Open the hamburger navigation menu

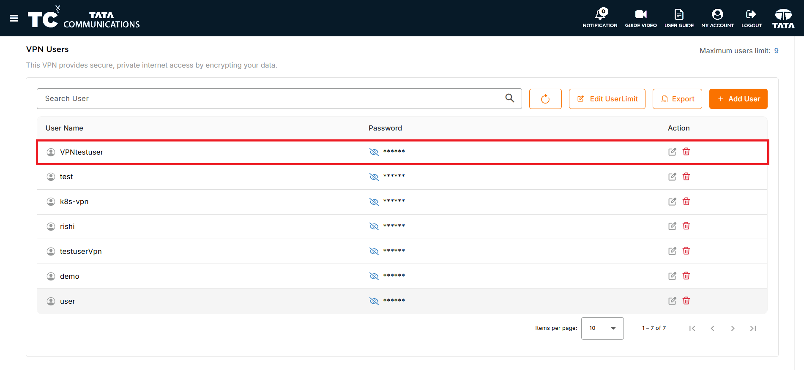(x=14, y=18)
